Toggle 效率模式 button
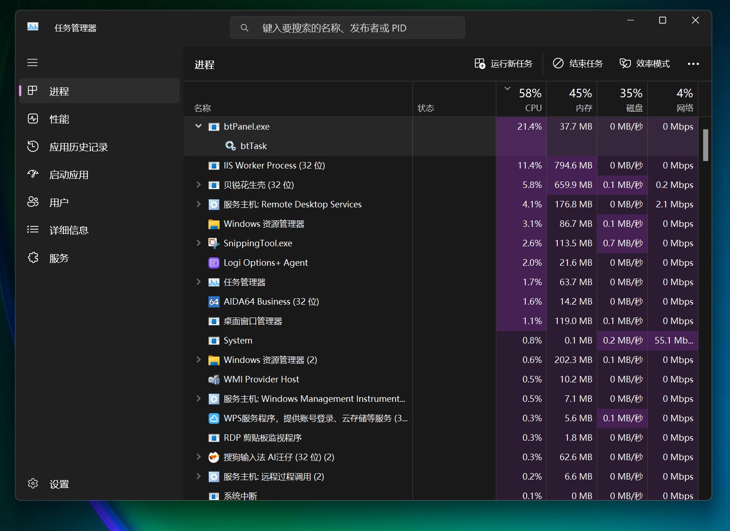This screenshot has width=730, height=531. [645, 64]
